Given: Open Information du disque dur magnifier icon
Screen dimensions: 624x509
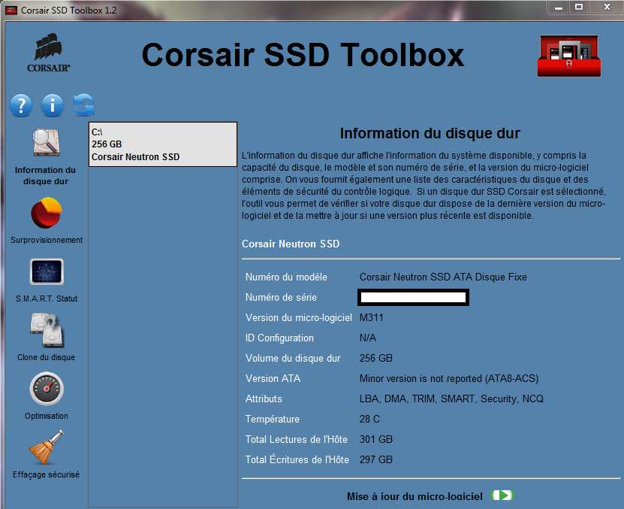Looking at the screenshot, I should click(x=46, y=142).
